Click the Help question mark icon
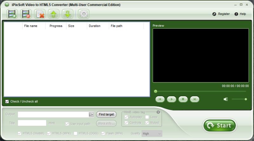Viewport: 254px width, 141px height. tap(236, 14)
